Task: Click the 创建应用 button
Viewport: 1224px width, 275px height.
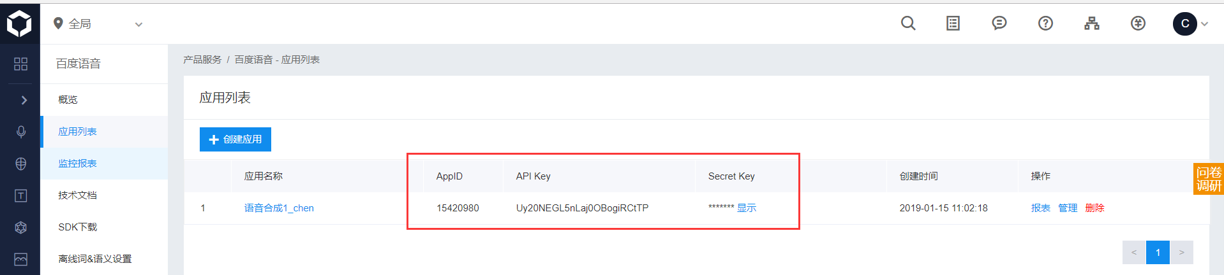Action: pyautogui.click(x=235, y=139)
